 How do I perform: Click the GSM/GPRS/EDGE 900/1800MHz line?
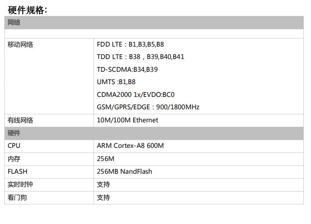148,107
